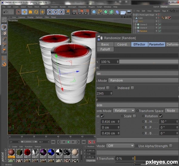
Task: Open the Transform Mode Relative dropdown
Action: click(124, 110)
